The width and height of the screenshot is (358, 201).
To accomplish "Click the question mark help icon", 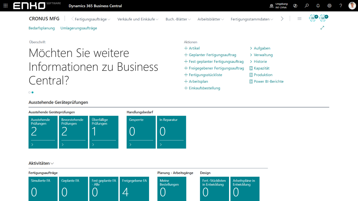I will tap(340, 6).
